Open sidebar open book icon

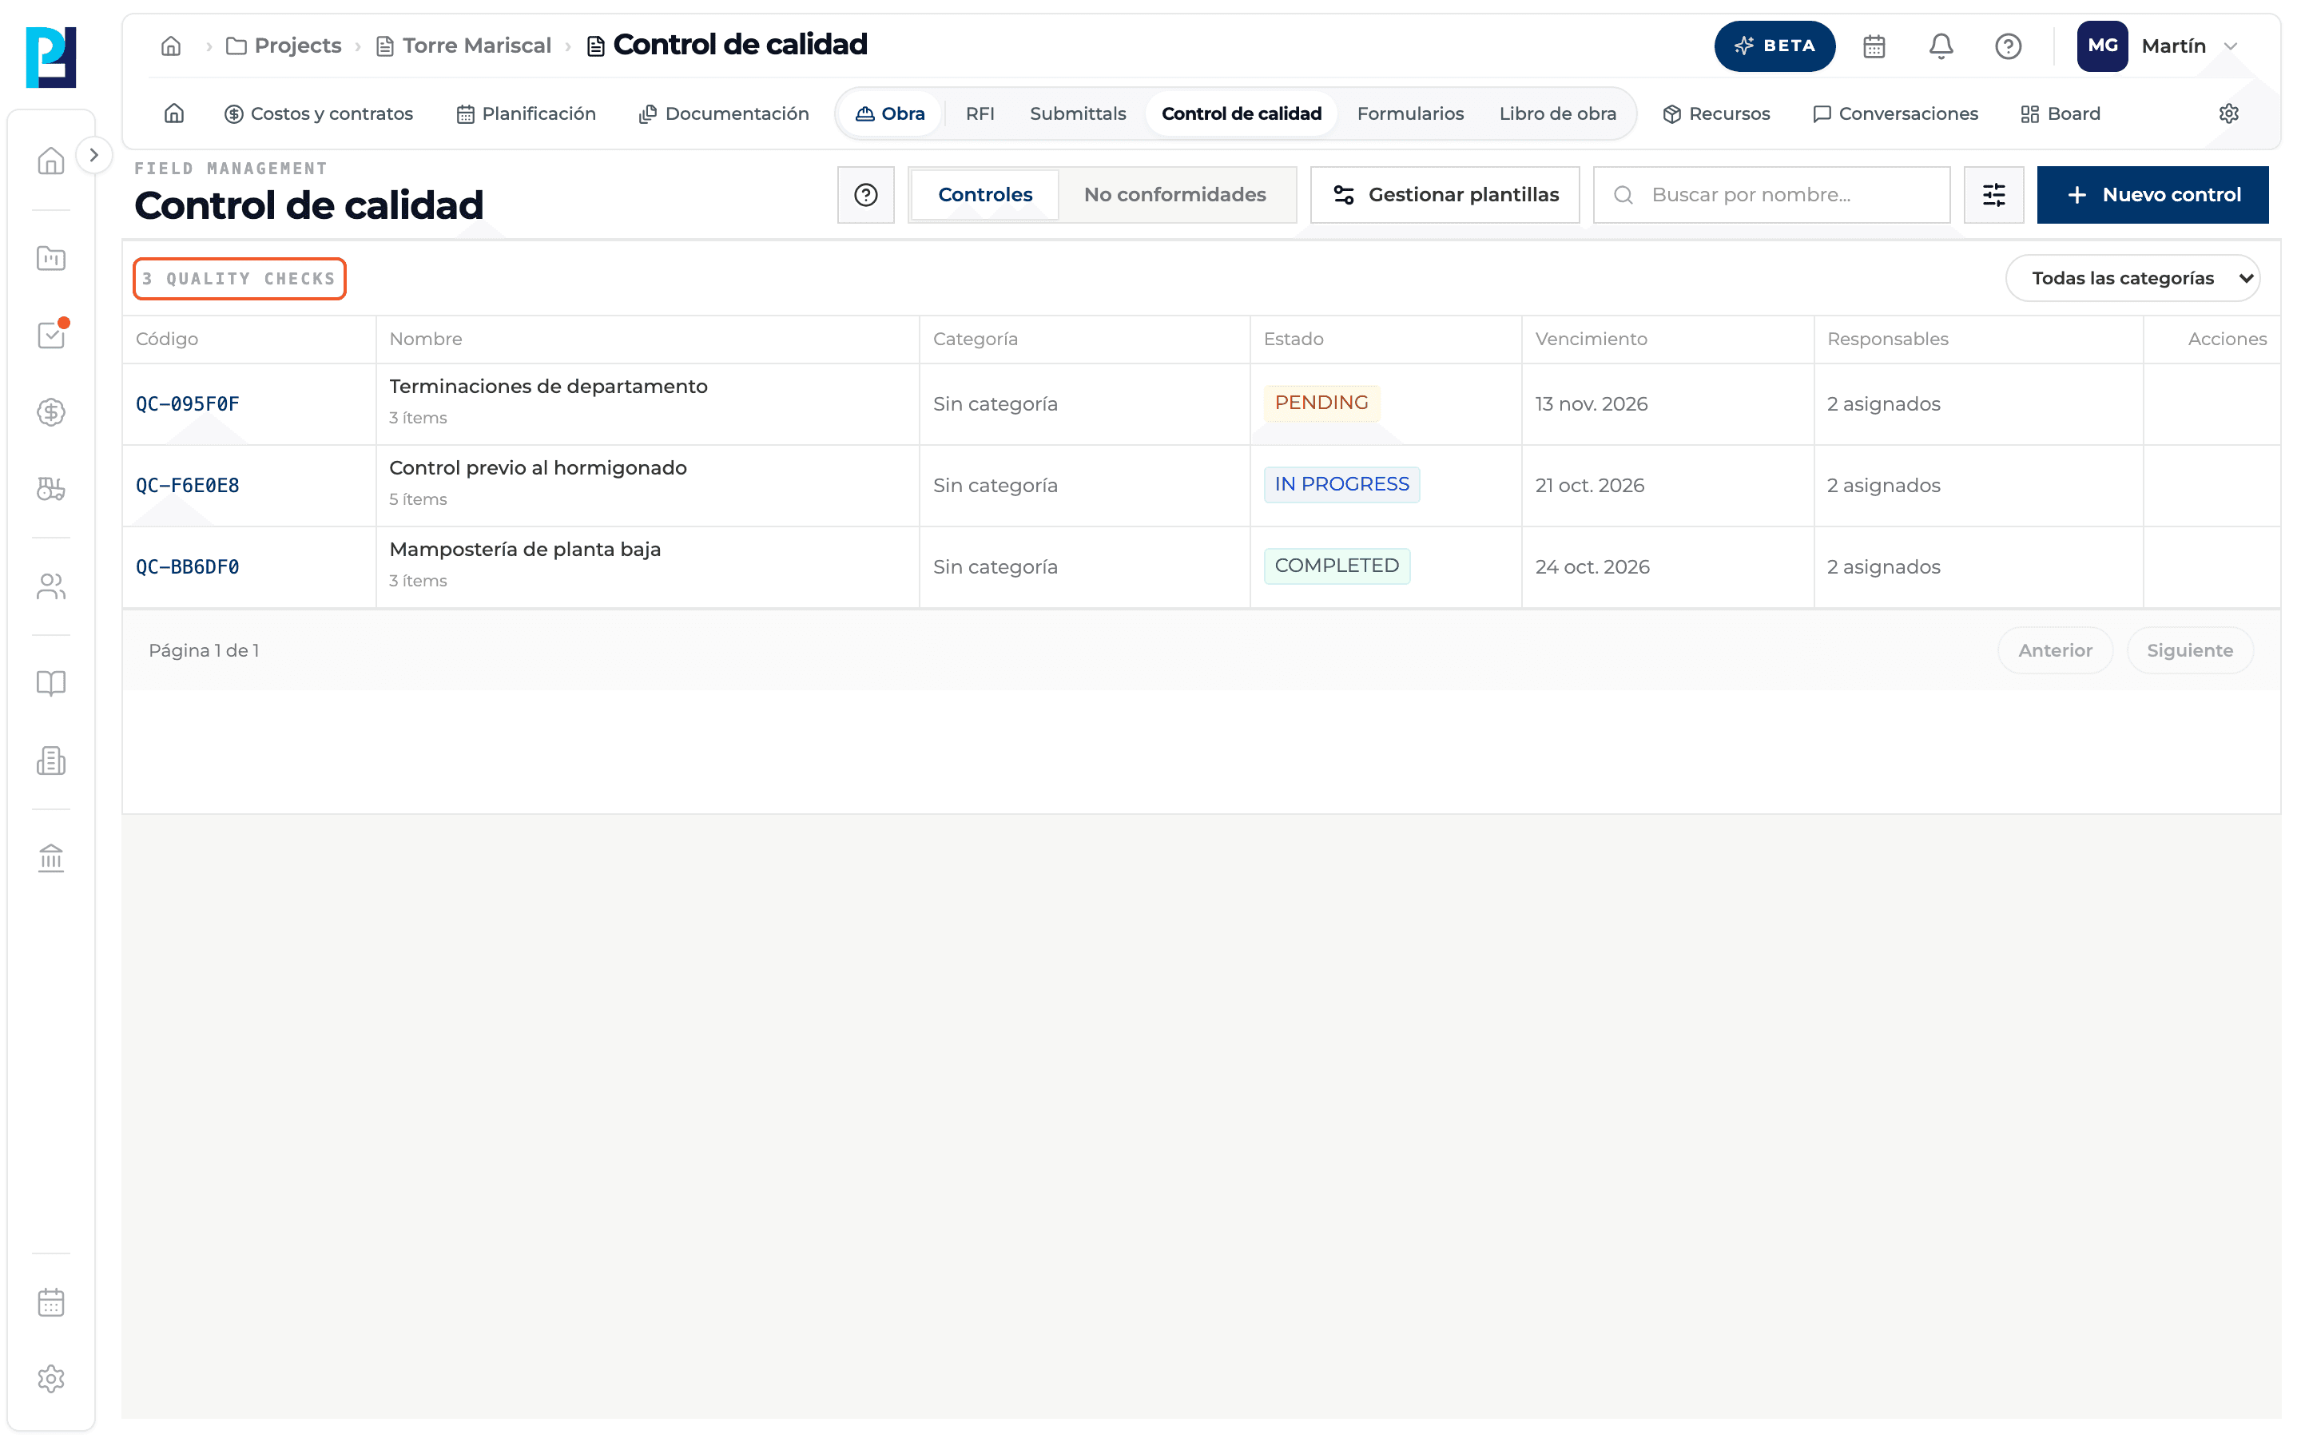pyautogui.click(x=51, y=683)
